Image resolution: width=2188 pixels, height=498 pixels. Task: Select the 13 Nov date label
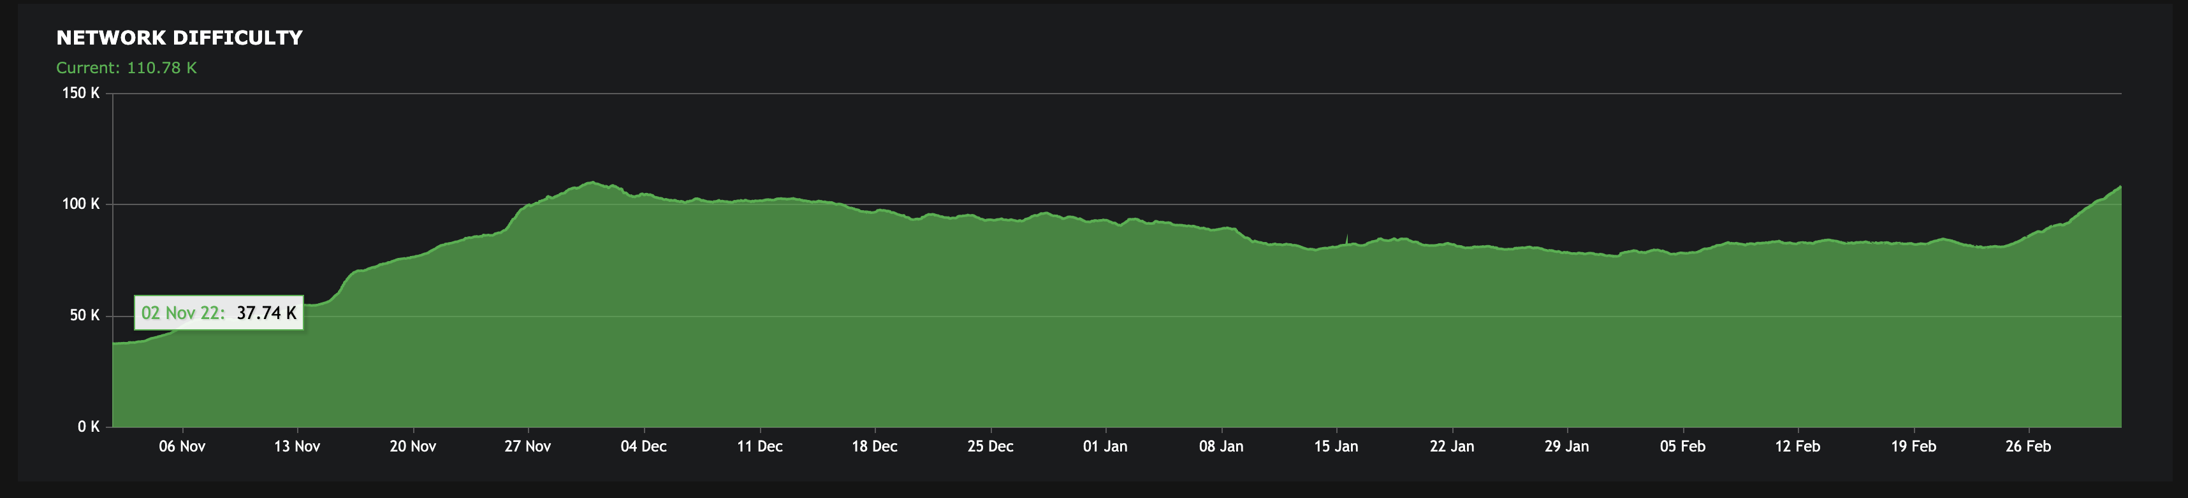(x=297, y=446)
